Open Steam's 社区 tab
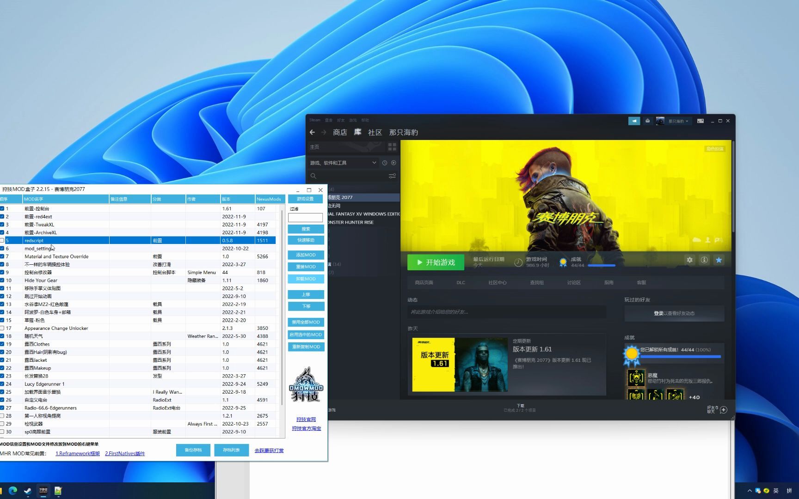 click(375, 132)
